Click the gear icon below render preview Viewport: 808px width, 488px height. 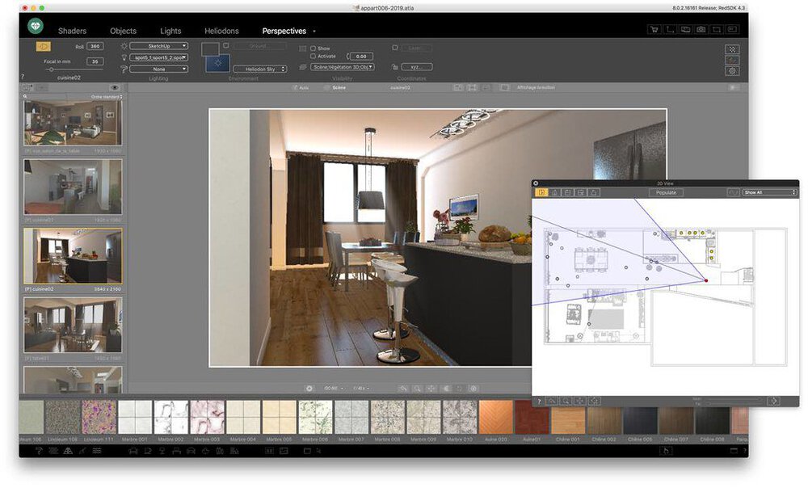click(x=309, y=389)
